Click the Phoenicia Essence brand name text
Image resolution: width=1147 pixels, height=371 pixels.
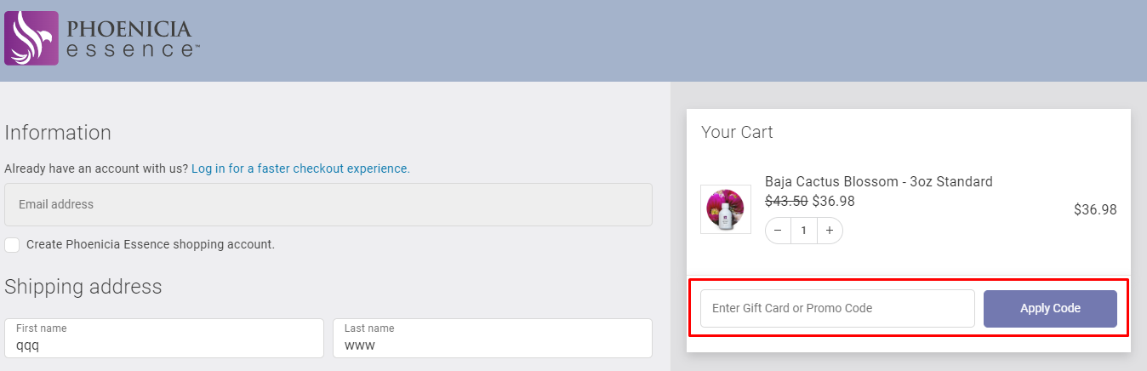pos(133,39)
